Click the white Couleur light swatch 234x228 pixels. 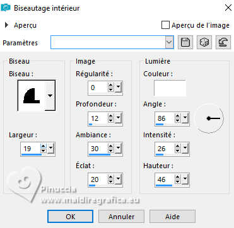pyautogui.click(x=170, y=88)
